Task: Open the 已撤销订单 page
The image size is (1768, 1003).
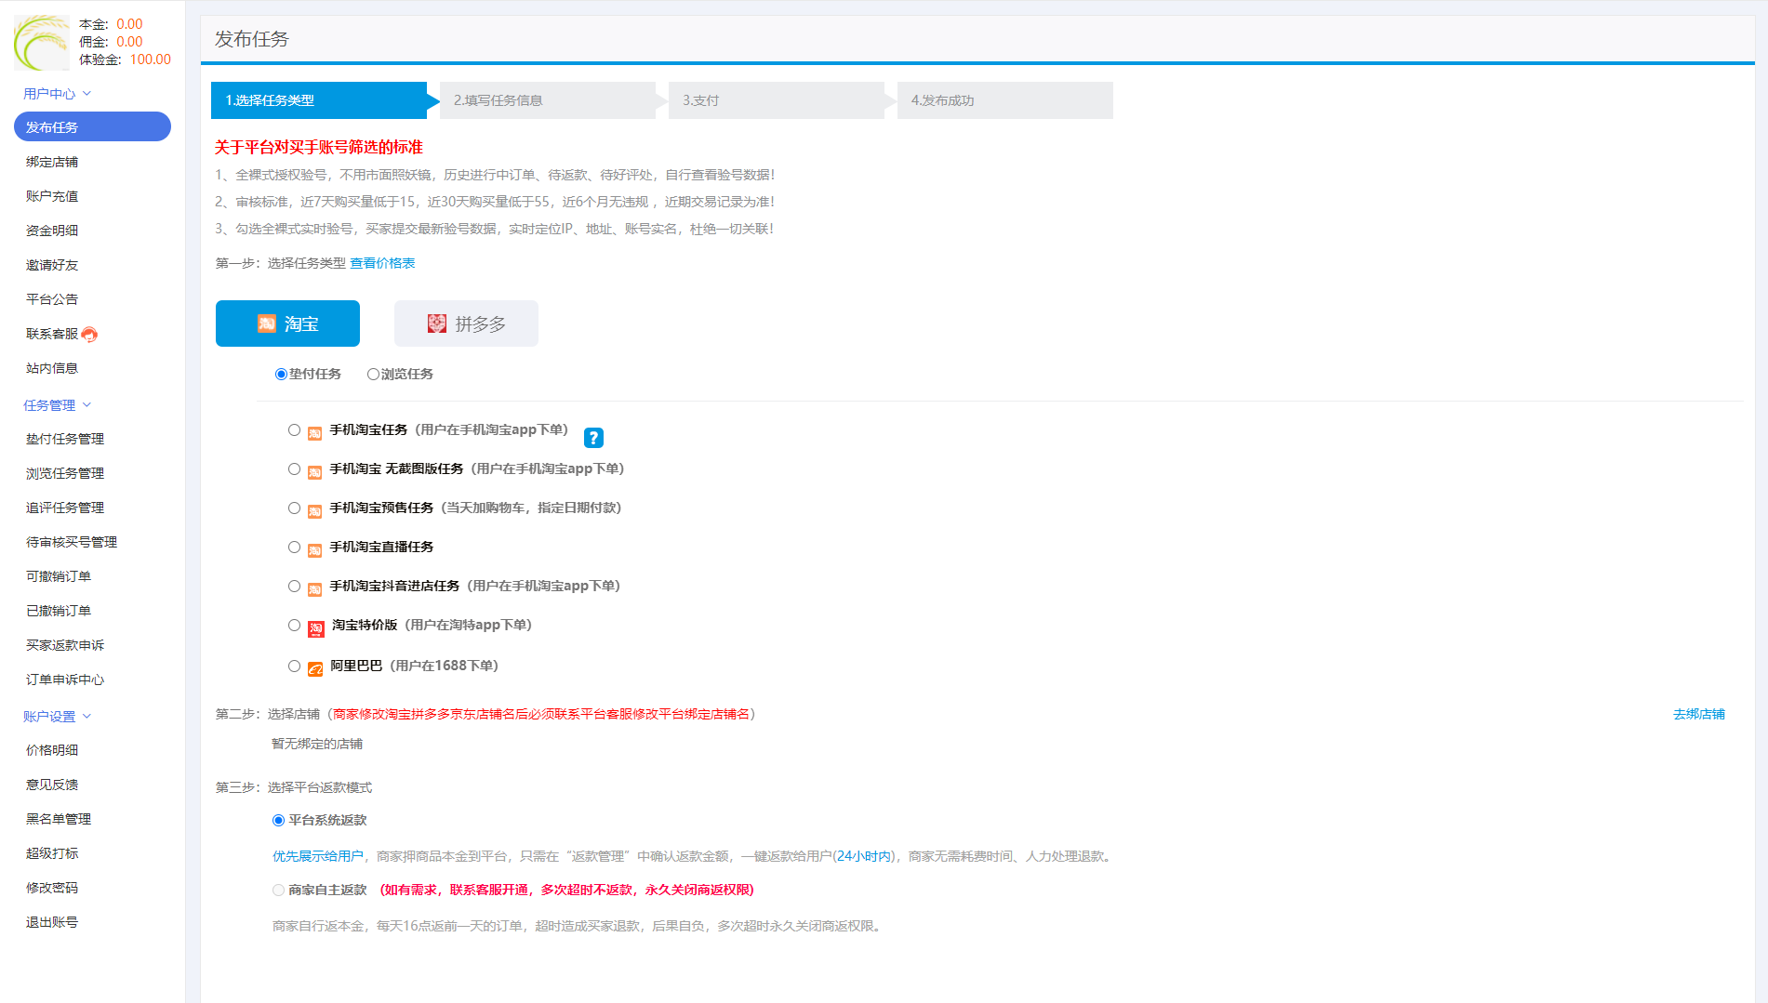Action: coord(59,611)
